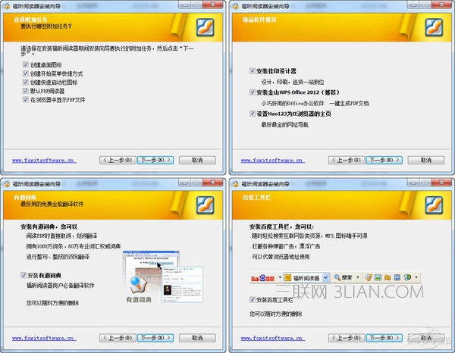Click 下一步 in the 选择附加任务 window
Viewport: 455px width, 353px height.
(155, 160)
